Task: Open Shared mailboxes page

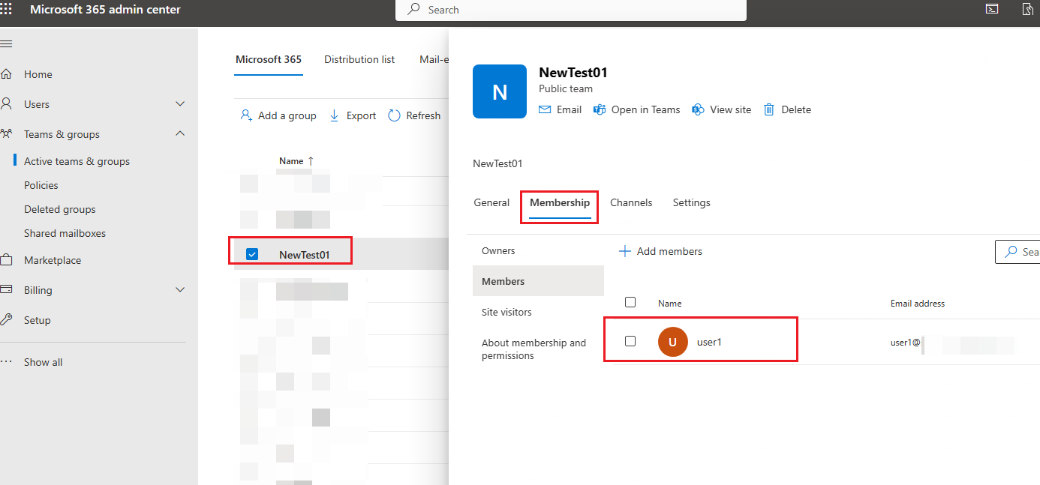Action: (x=65, y=233)
